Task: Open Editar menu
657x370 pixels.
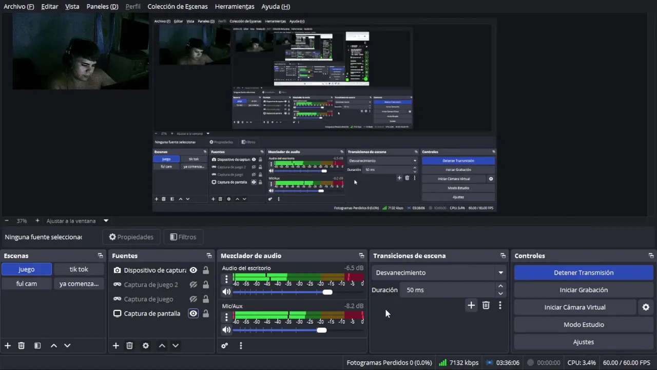Action: [49, 6]
